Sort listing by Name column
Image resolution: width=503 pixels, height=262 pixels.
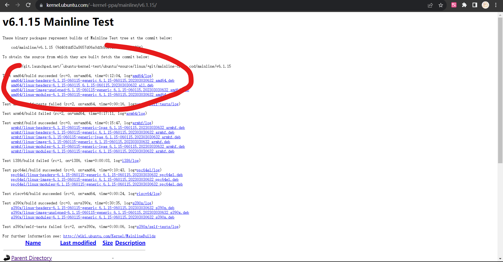pos(33,243)
